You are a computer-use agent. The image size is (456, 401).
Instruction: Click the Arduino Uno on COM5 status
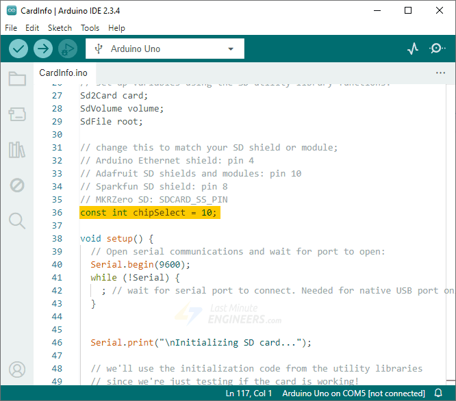point(353,393)
